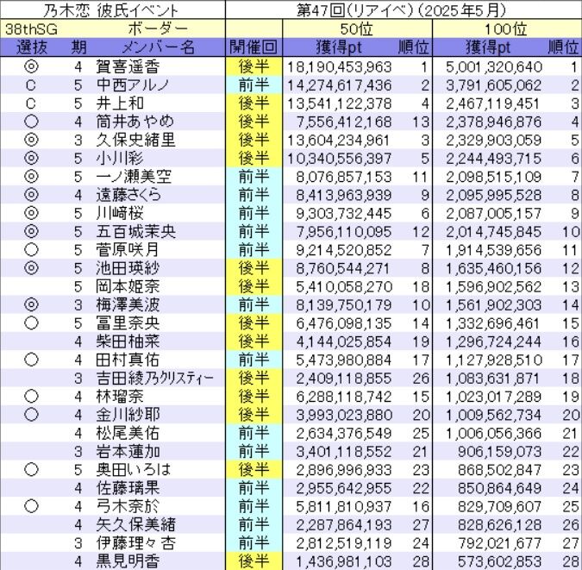The height and width of the screenshot is (570, 582).
Task: Select member name 岡本姫奈
Action: 128,286
